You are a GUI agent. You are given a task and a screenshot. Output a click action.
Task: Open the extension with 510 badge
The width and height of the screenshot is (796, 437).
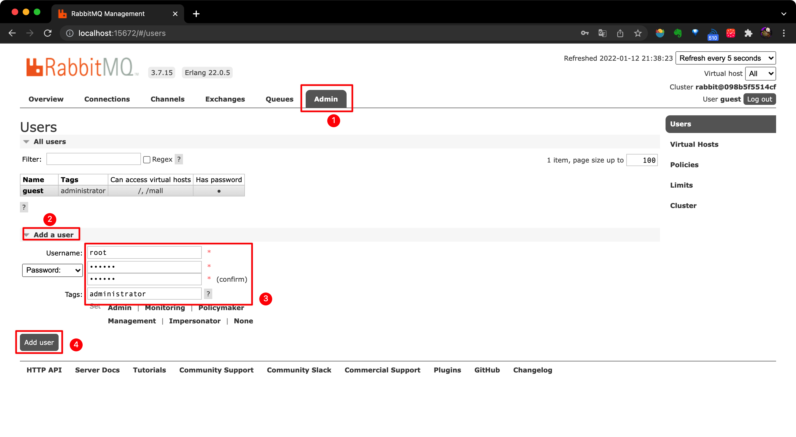click(713, 34)
